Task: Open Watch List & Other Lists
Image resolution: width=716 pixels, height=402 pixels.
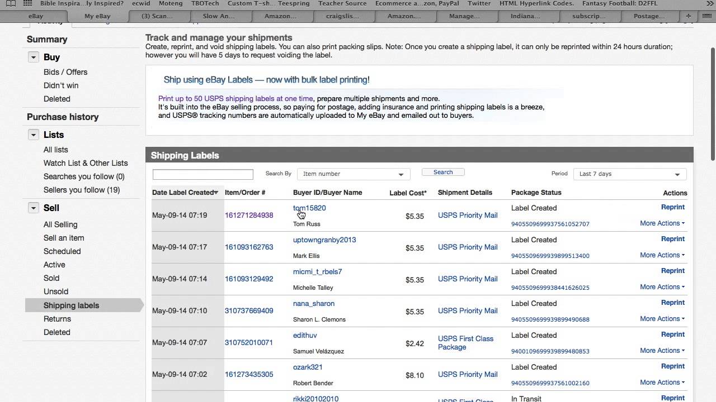Action: (86, 163)
